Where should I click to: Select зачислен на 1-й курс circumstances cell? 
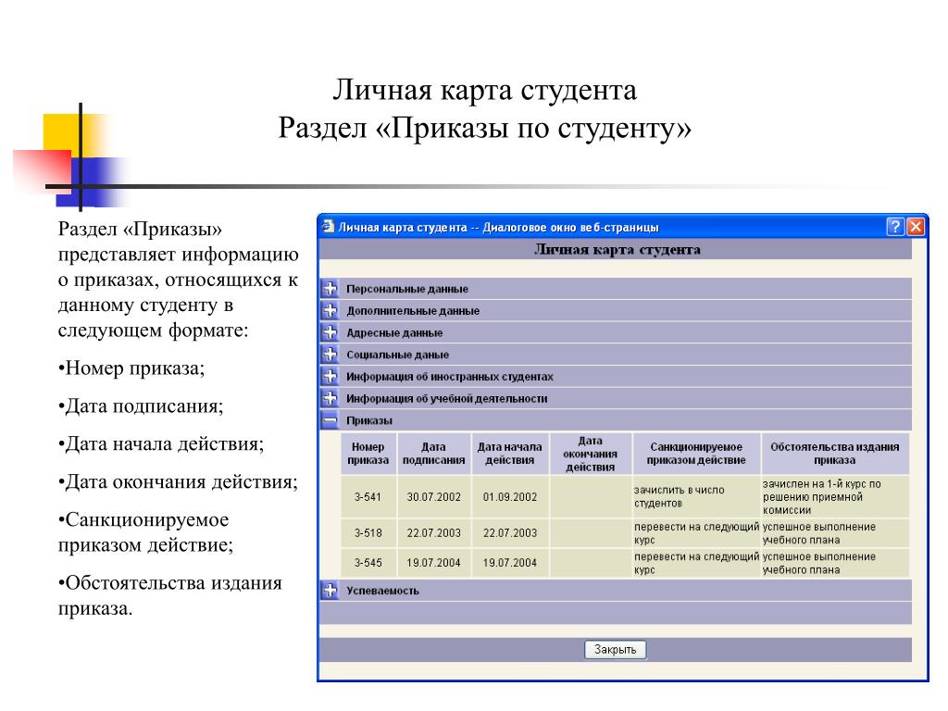834,497
